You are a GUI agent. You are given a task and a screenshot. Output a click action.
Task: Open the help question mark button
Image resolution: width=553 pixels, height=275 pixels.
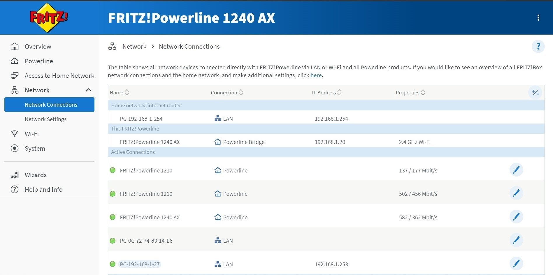point(538,47)
